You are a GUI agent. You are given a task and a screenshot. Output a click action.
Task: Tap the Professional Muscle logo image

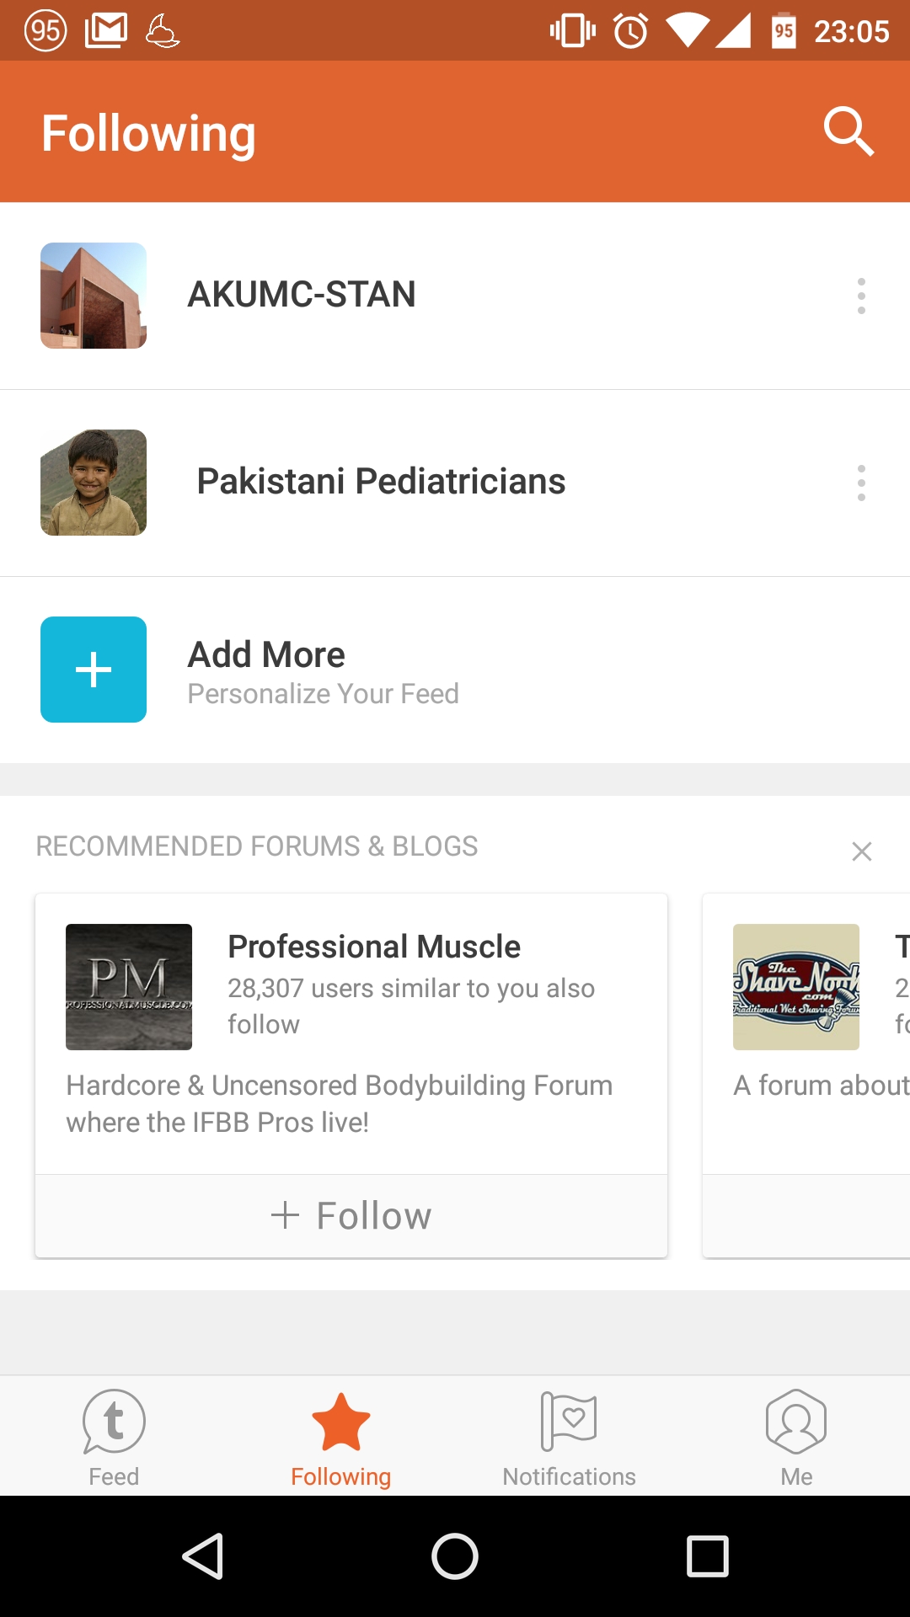[129, 987]
